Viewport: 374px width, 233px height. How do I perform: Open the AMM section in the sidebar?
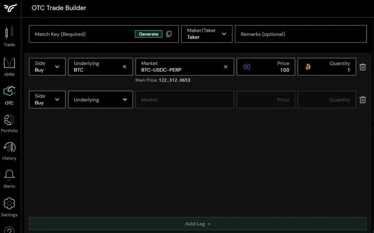click(x=9, y=67)
